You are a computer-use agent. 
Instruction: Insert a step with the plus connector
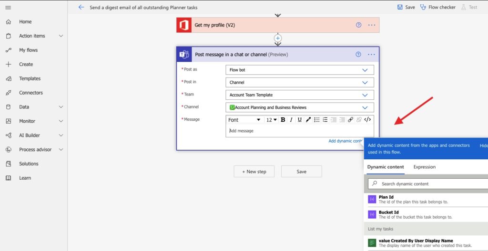click(x=278, y=38)
